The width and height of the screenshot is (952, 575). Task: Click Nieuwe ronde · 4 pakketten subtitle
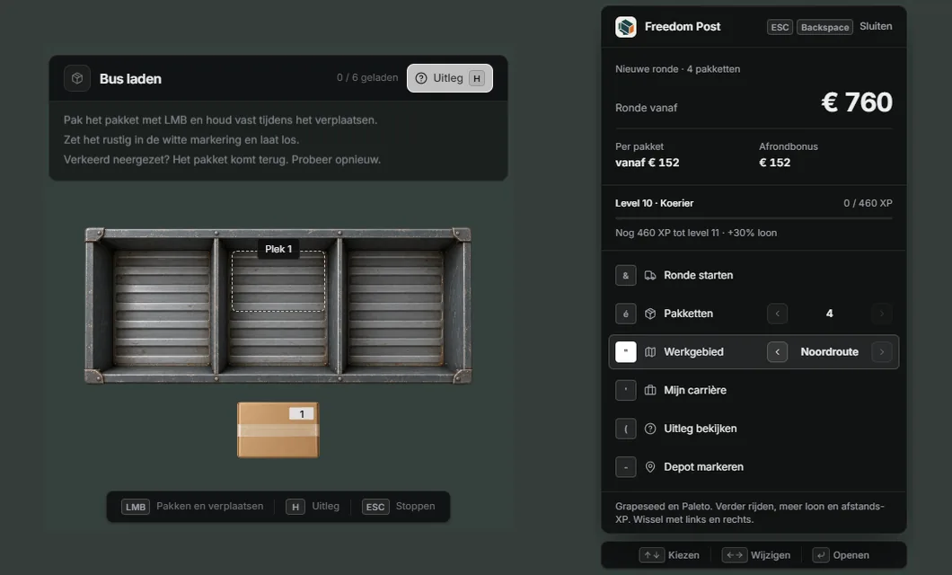677,68
